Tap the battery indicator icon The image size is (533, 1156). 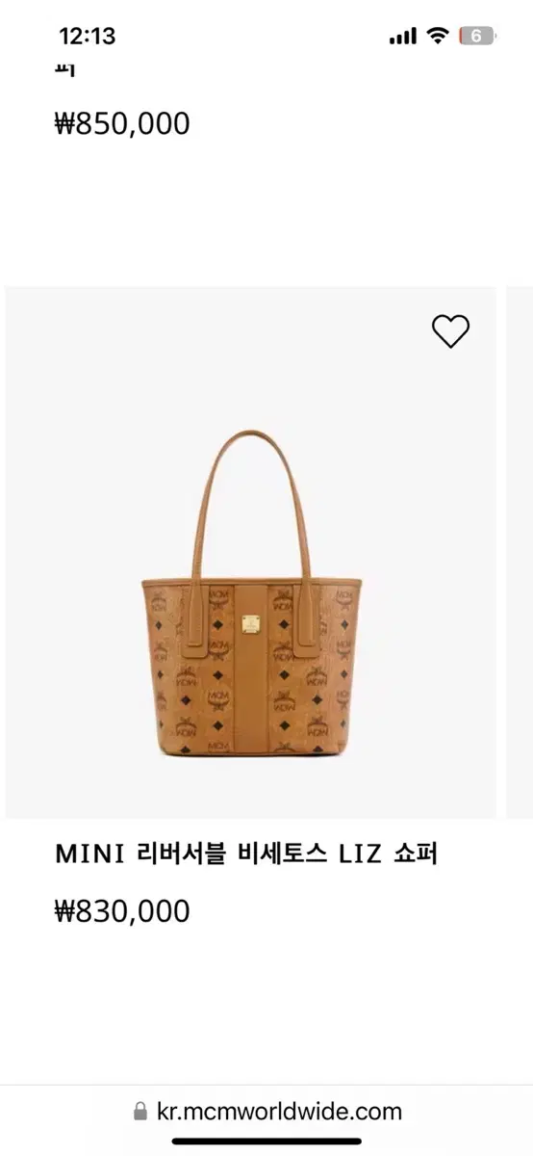[477, 37]
